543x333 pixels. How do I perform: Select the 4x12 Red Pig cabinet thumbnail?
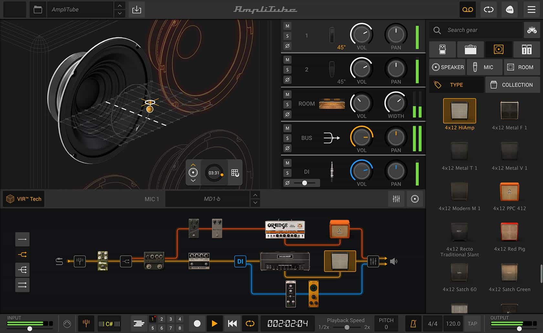[x=509, y=232]
